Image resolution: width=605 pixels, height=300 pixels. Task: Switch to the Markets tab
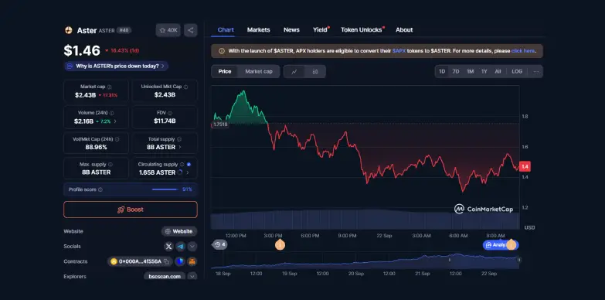click(x=259, y=29)
